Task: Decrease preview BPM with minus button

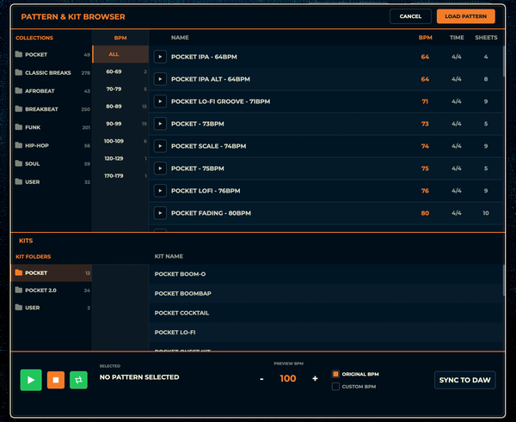Action: (x=261, y=379)
